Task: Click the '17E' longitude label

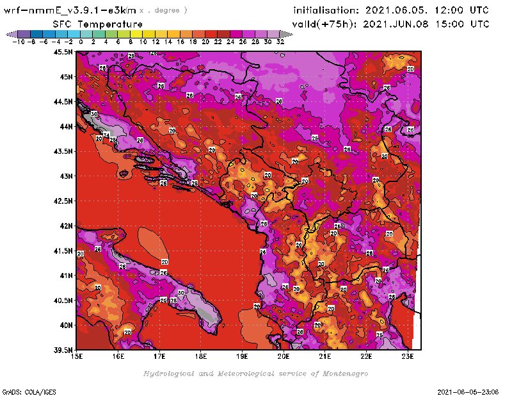Action: pyautogui.click(x=159, y=356)
